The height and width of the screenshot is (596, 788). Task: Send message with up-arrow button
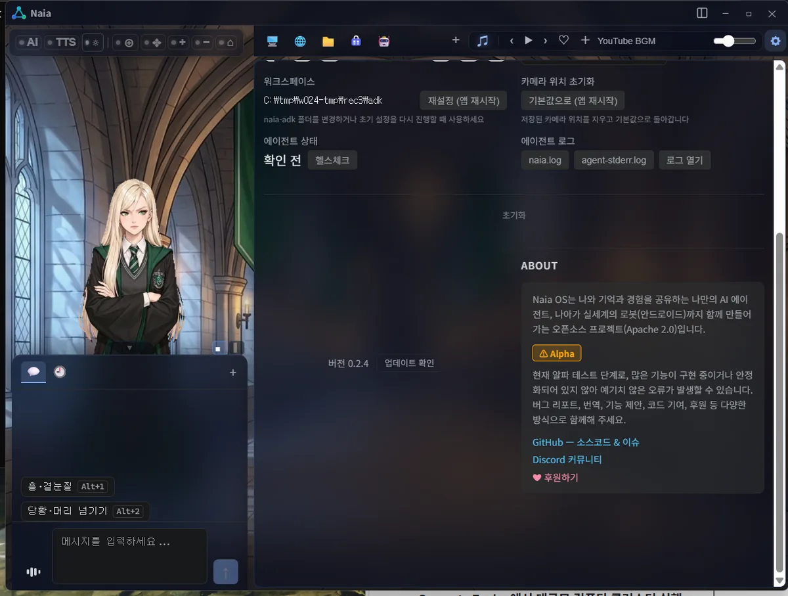coord(226,572)
